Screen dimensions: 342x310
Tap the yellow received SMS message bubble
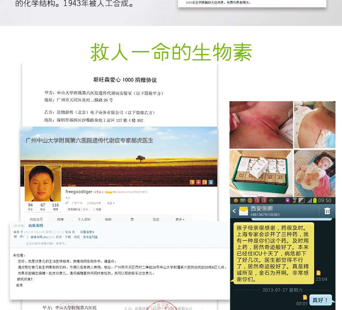click(x=272, y=252)
